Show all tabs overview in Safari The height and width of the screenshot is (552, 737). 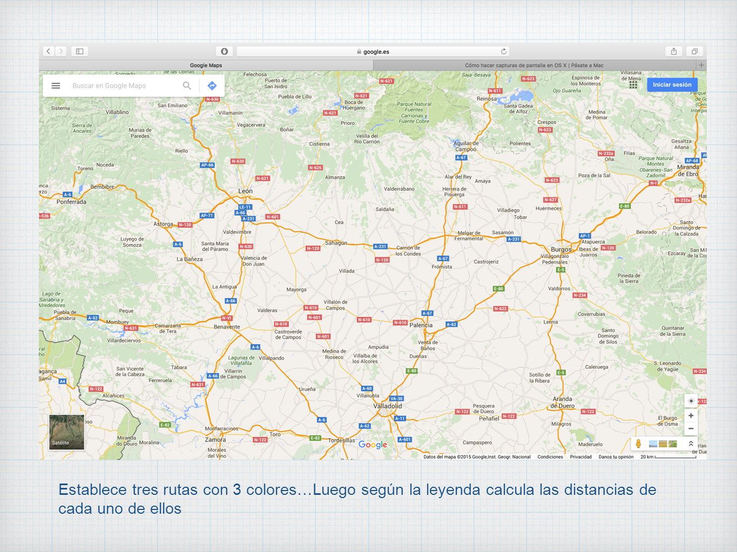[x=694, y=51]
